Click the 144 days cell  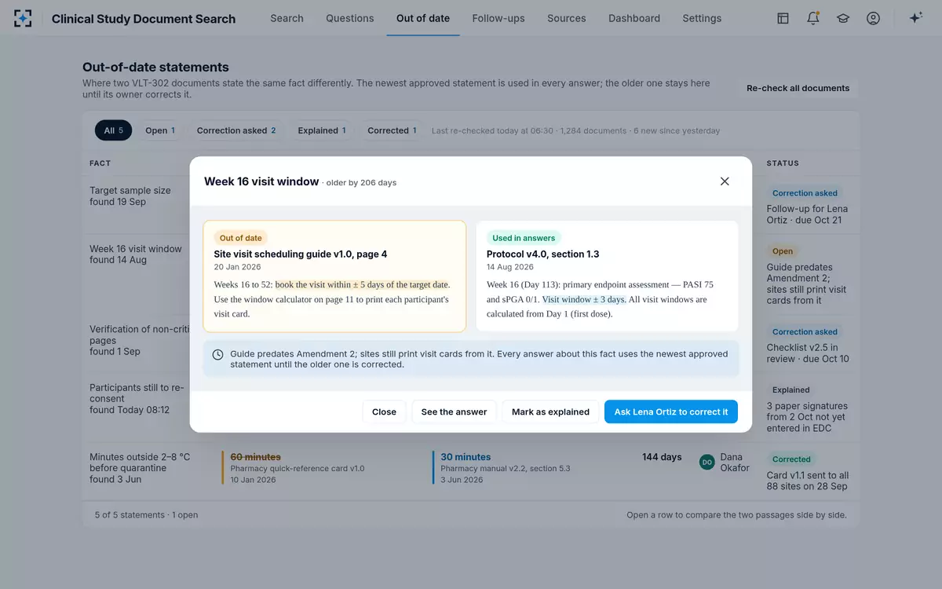(662, 457)
